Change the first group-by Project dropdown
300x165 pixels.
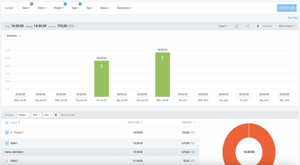pyautogui.click(x=24, y=115)
